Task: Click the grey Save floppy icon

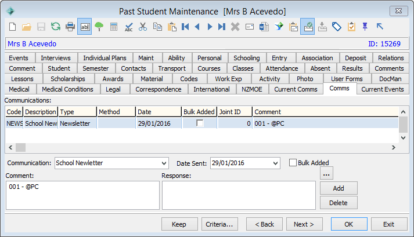Action: click(41, 27)
